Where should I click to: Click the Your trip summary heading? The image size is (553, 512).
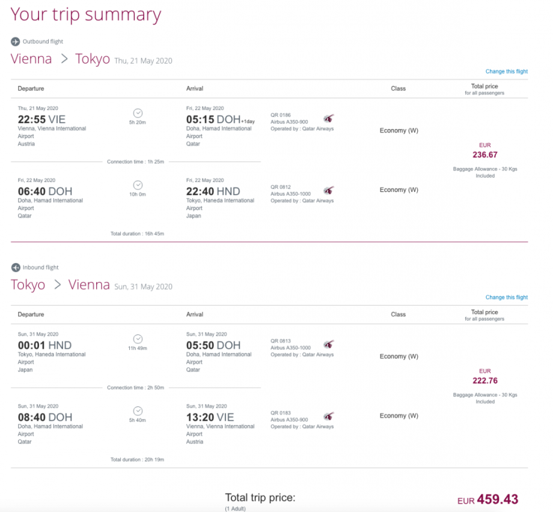pyautogui.click(x=86, y=14)
